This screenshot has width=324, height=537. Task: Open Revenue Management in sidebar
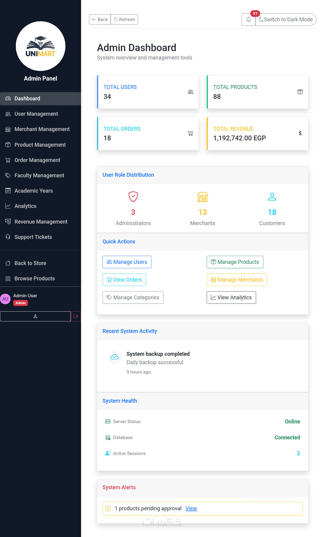coord(40,222)
